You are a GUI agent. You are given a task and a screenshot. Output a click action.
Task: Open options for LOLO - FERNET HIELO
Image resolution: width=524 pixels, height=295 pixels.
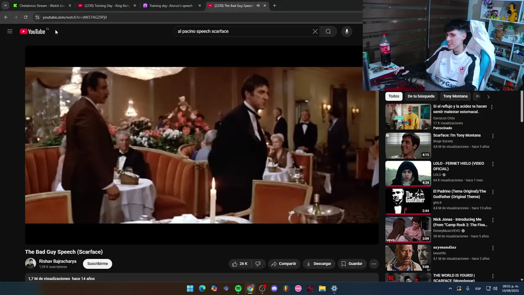(x=493, y=164)
